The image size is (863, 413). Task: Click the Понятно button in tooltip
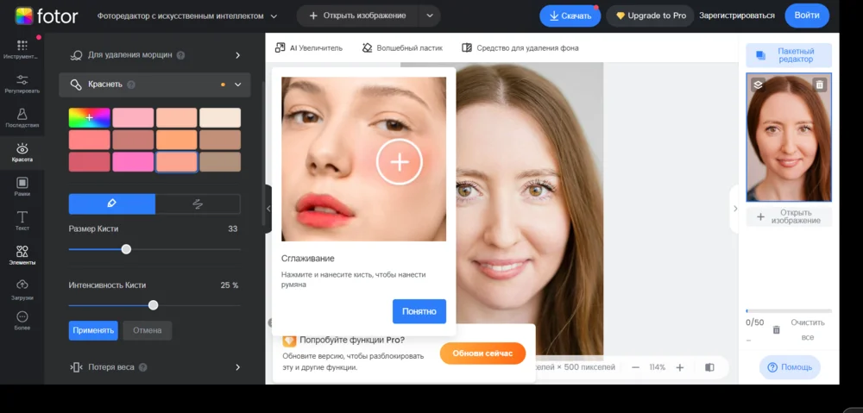(419, 311)
